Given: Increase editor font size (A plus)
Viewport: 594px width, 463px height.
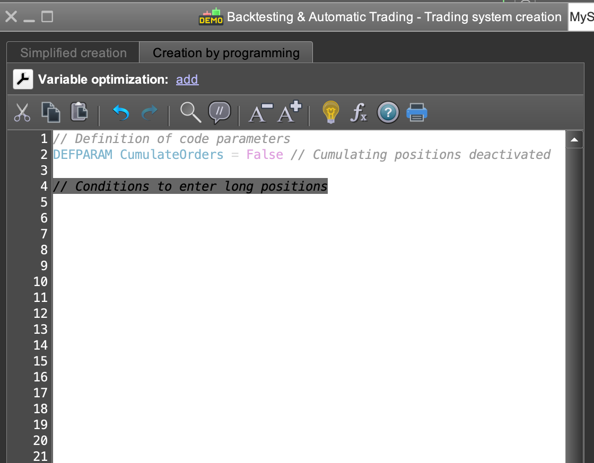Looking at the screenshot, I should 289,112.
